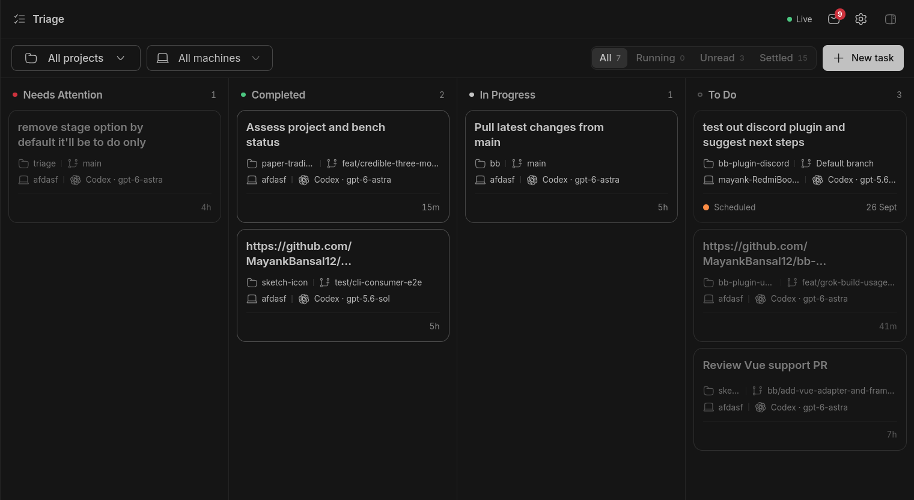Click the To Do column header
The height and width of the screenshot is (500, 914).
722,95
